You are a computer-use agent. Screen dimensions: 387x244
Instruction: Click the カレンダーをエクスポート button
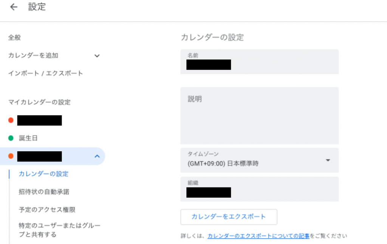pos(229,217)
